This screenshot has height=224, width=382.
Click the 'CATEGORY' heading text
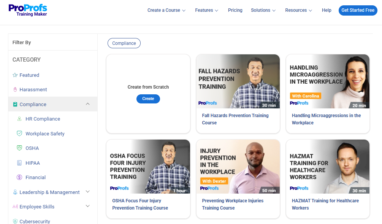tap(27, 59)
